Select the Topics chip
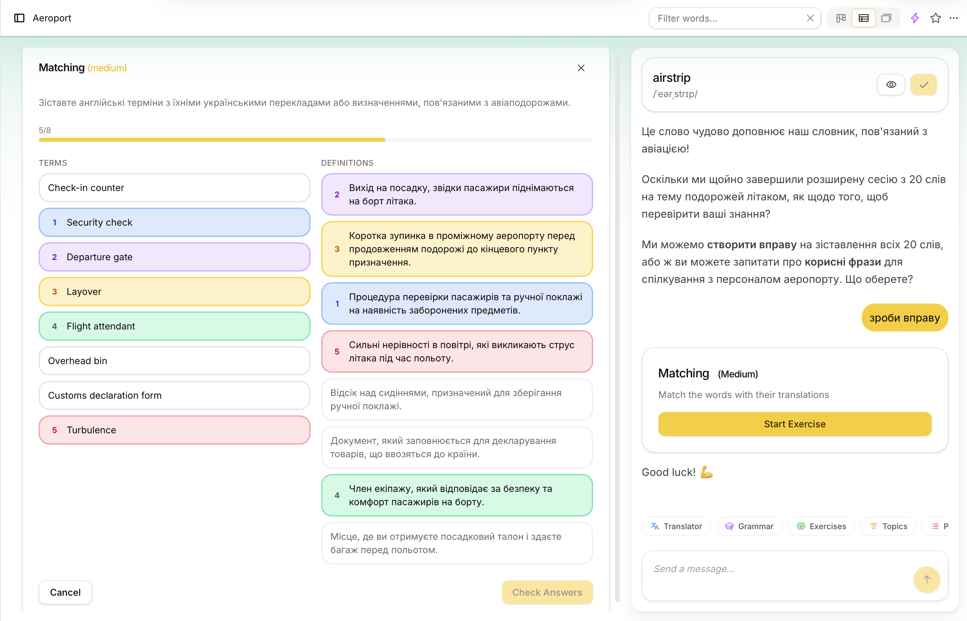 888,526
